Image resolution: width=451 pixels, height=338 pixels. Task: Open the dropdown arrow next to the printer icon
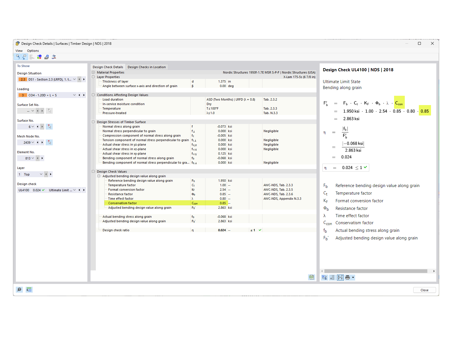[x=353, y=277]
